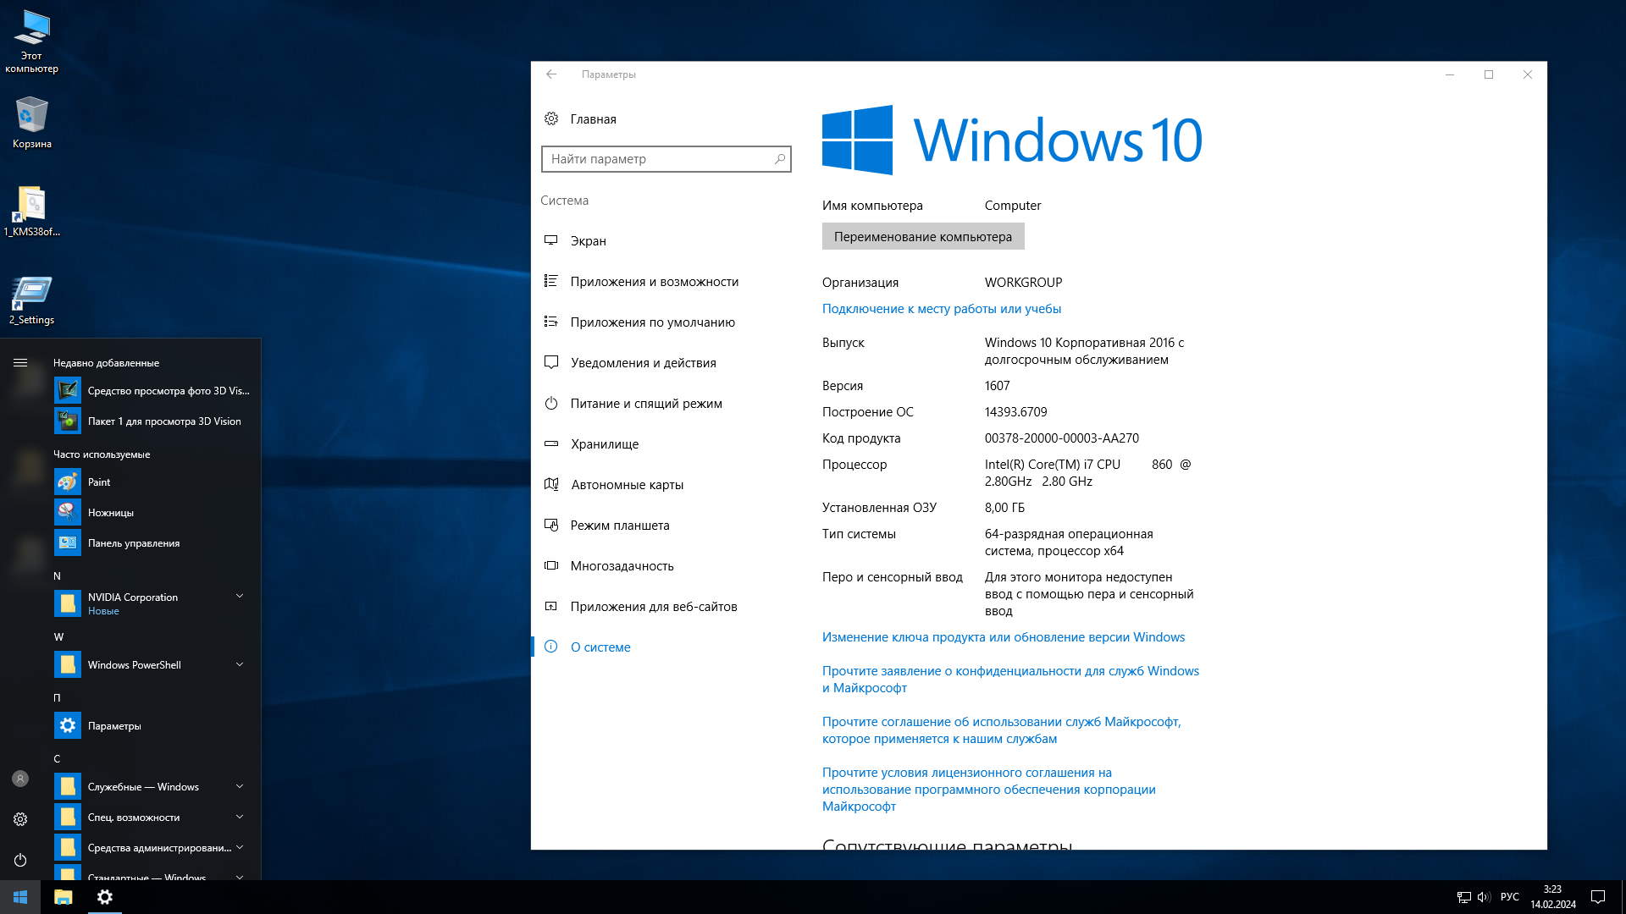
Task: Expand Служебные — Windows folder
Action: point(239,787)
